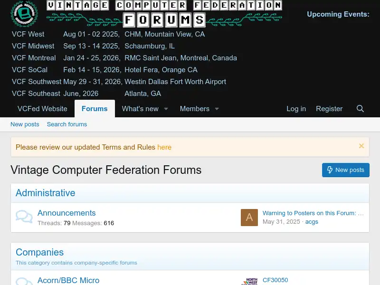The width and height of the screenshot is (380, 285).
Task: Click the Announcements forum speech-bubble icon
Action: point(24,217)
